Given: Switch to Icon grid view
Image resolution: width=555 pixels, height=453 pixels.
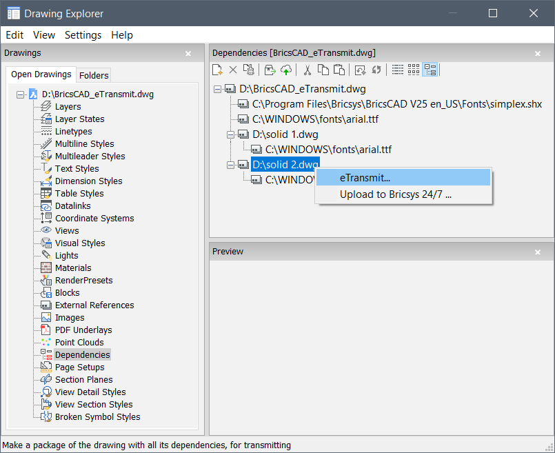Looking at the screenshot, I should (x=414, y=70).
